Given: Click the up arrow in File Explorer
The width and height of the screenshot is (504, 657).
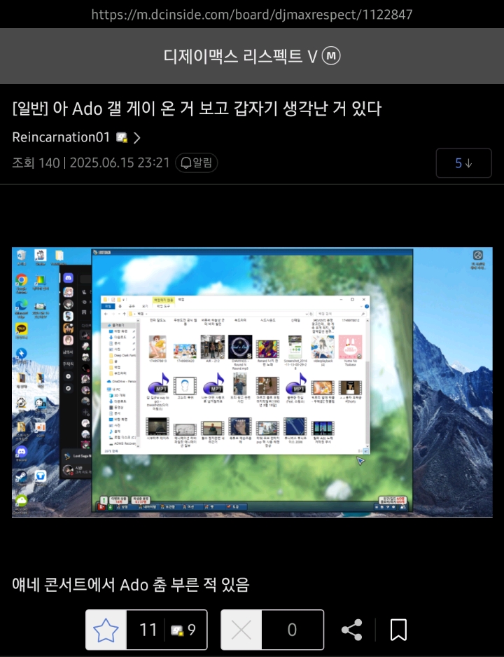Looking at the screenshot, I should coord(125,313).
